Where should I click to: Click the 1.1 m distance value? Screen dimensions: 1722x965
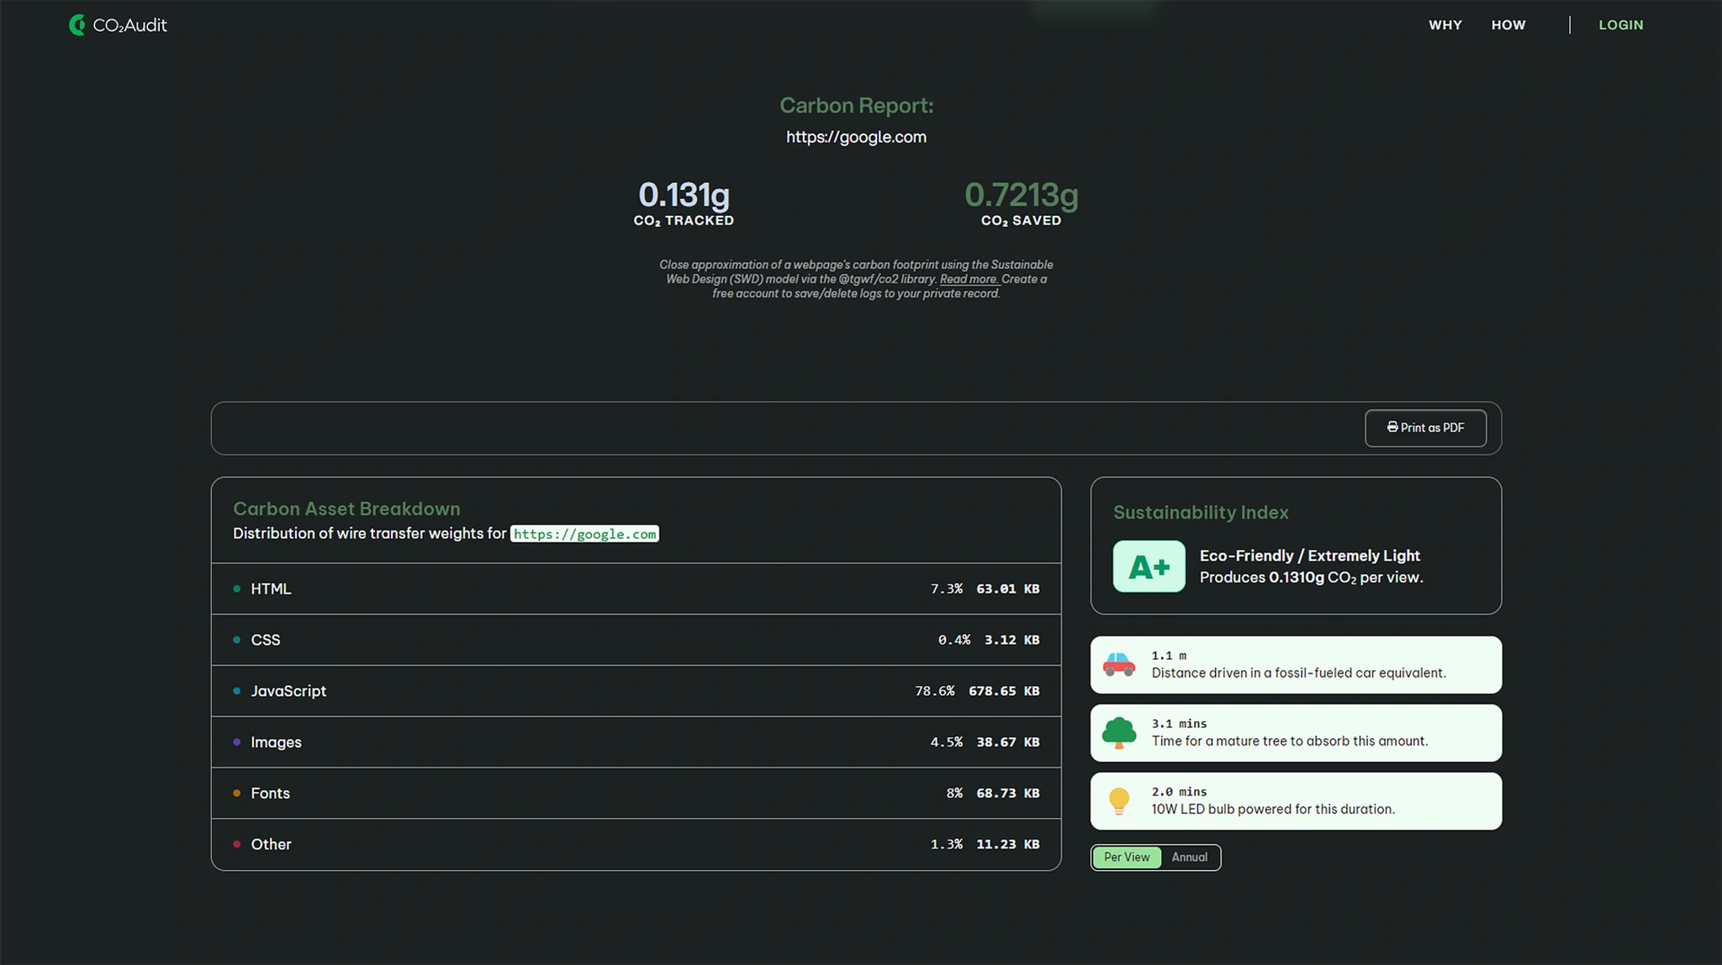[1170, 656]
